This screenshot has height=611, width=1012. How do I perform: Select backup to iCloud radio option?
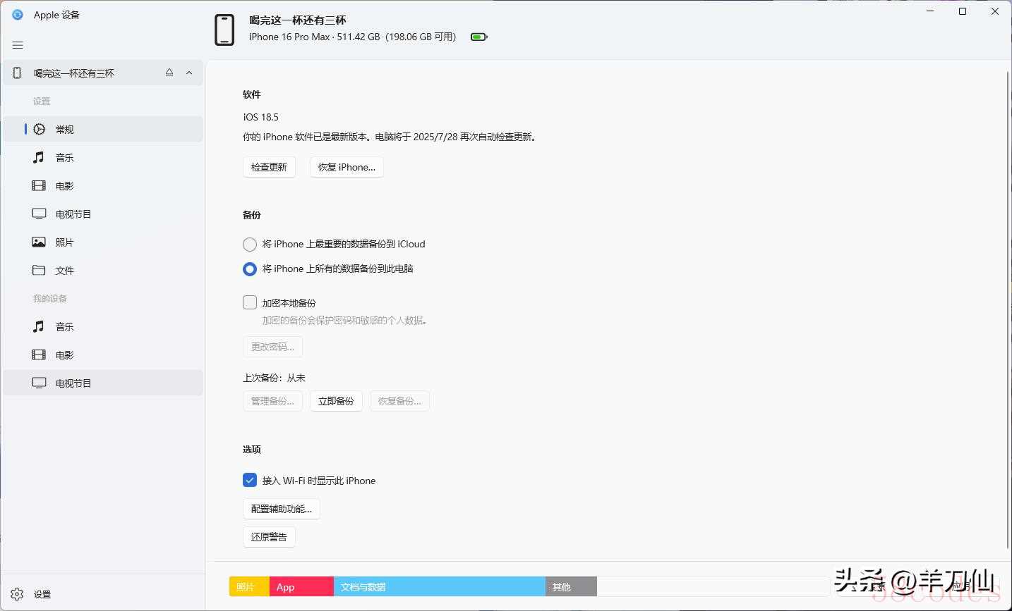click(x=249, y=245)
